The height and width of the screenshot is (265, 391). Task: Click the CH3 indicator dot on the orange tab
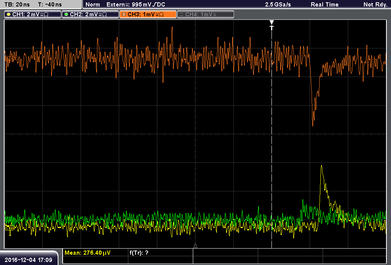[x=124, y=14]
